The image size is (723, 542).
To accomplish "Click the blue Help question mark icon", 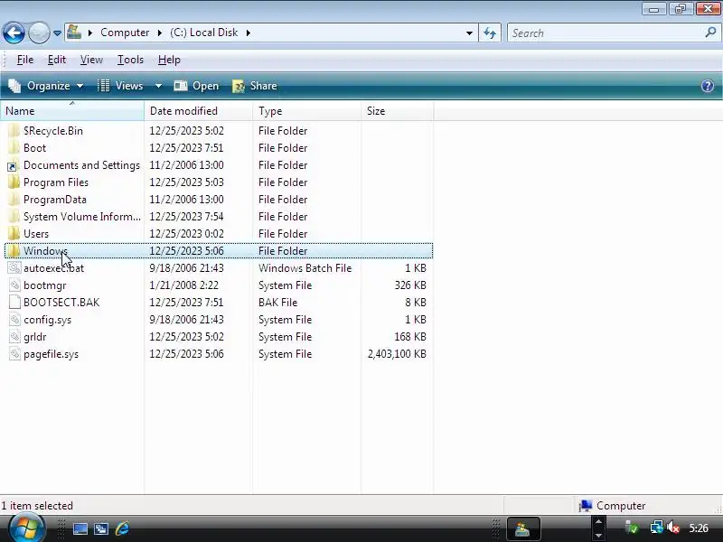I will tap(708, 86).
